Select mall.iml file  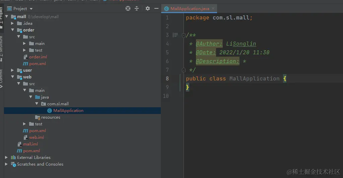(30, 144)
